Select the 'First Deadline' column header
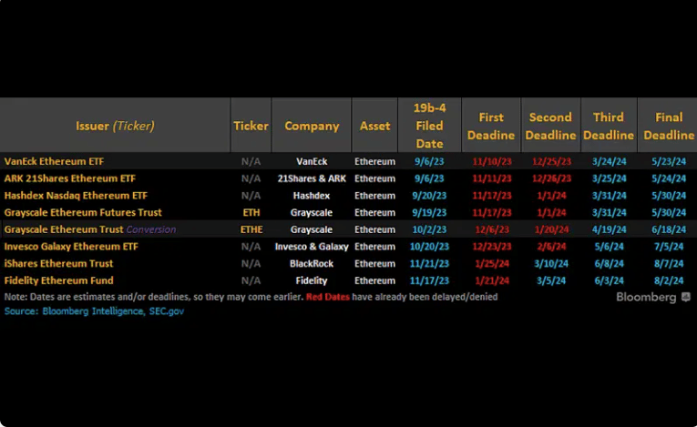Viewport: 697px width, 427px height. coord(491,126)
